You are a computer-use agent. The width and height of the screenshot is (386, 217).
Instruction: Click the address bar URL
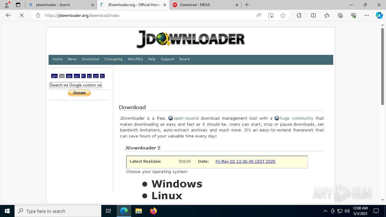(82, 15)
